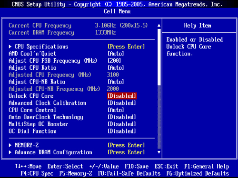Viewport: 238px width, 178px height.
Task: Select the Adjust CPU FSB Frequency value field
Action: coord(114,61)
